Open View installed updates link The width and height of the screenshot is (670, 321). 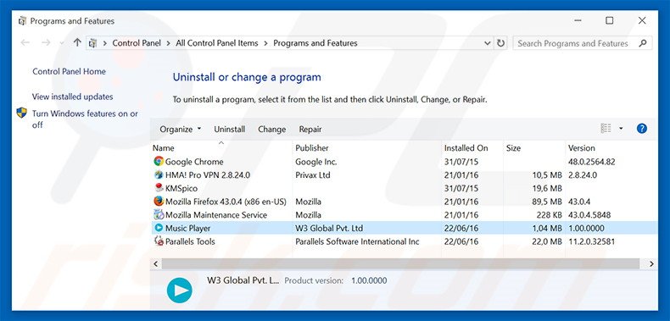(73, 97)
